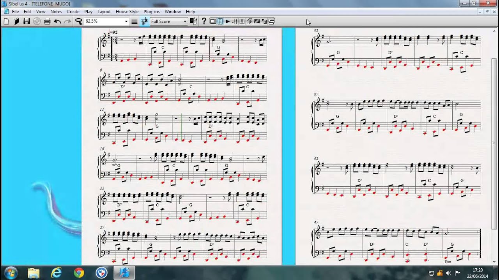Viewport: 499px width, 280px height.
Task: Click the shield application taskbar icon
Action: pos(101,273)
